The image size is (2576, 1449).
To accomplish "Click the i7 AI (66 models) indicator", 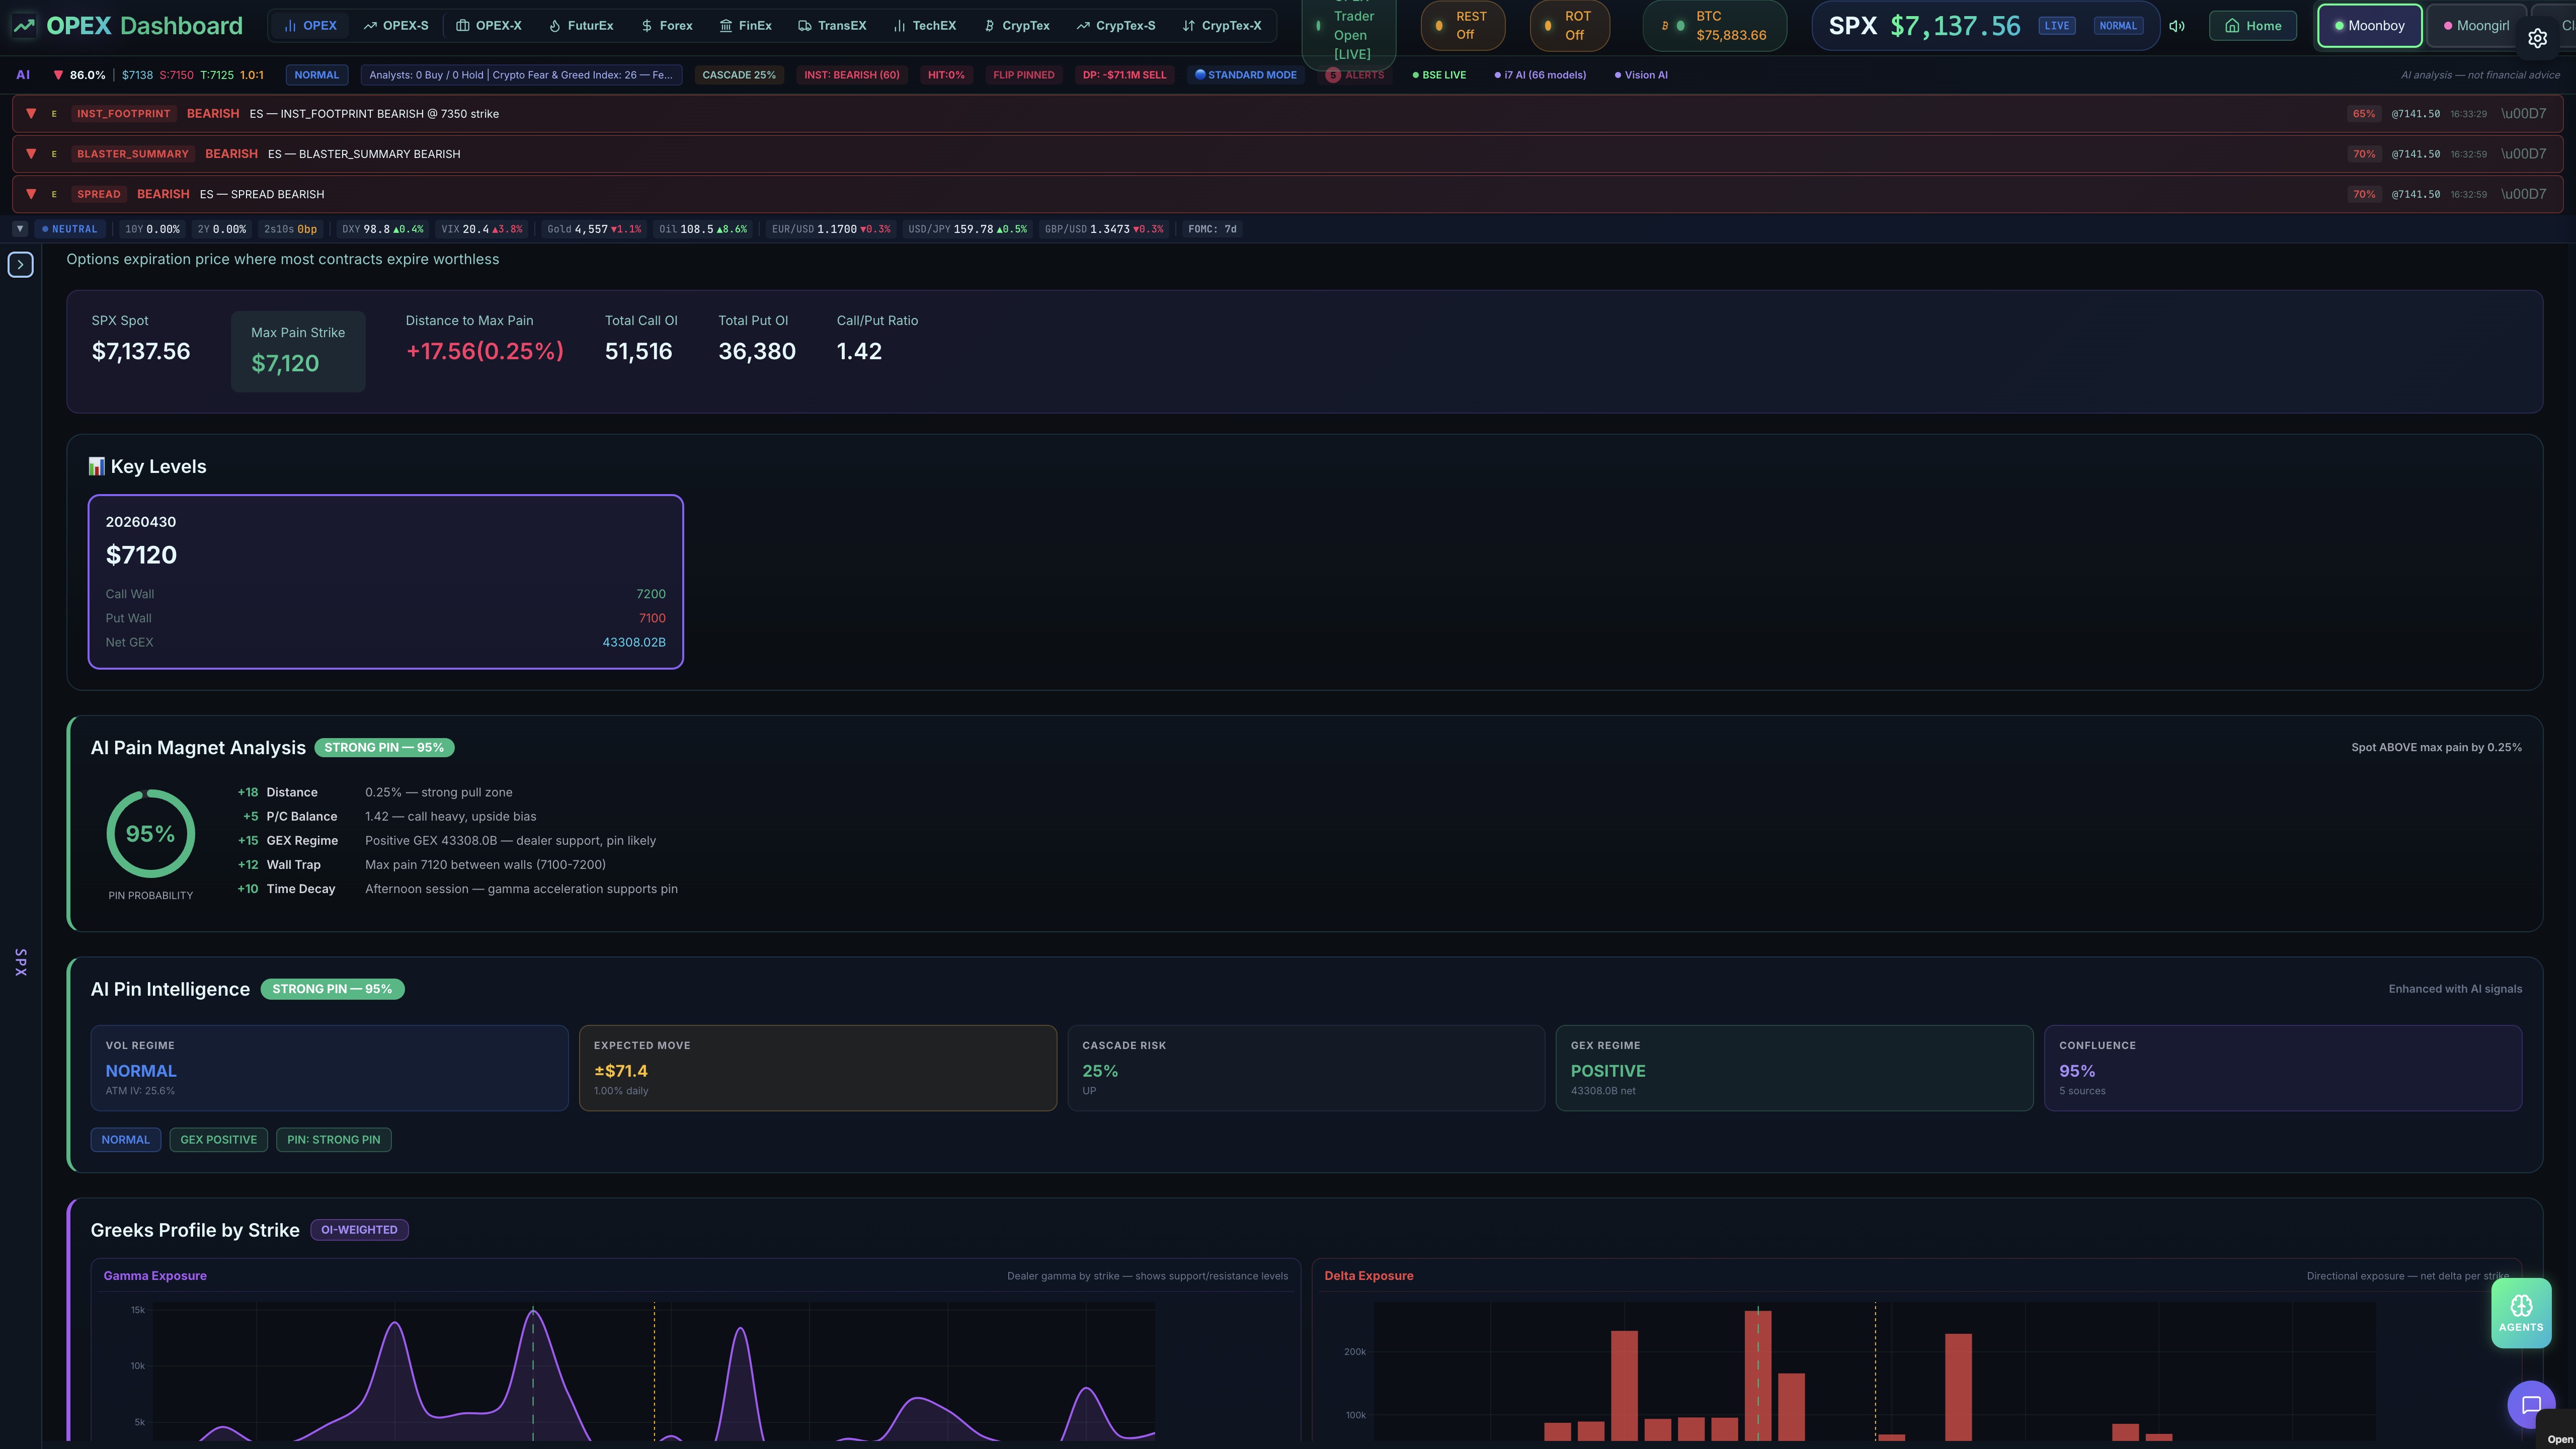I will [x=1540, y=75].
